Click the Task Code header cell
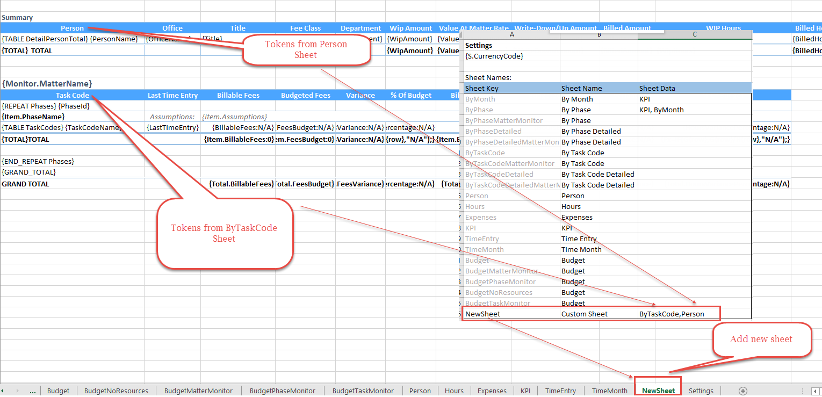This screenshot has width=822, height=397. [72, 95]
